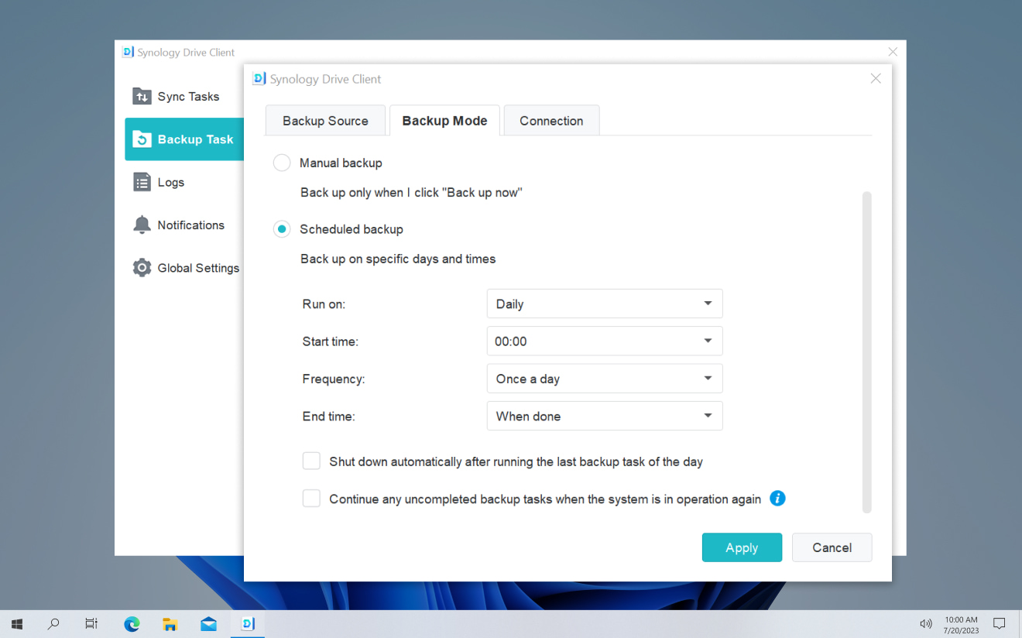The image size is (1022, 638).
Task: Open the Start time dropdown
Action: click(604, 341)
